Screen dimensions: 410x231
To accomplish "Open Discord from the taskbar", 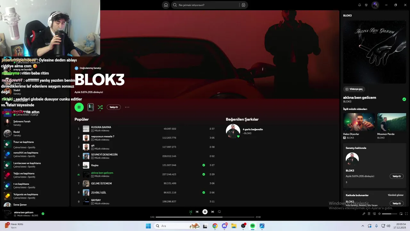I will (225, 226).
